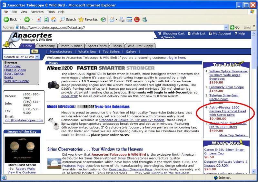Select the Home tab
This screenshot has height=182, width=258.
pyautogui.click(x=27, y=46)
